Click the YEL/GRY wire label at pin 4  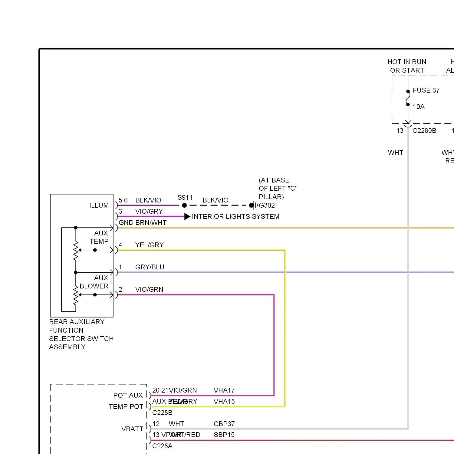[149, 245]
